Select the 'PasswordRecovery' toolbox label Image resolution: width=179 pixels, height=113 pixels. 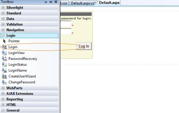23,59
